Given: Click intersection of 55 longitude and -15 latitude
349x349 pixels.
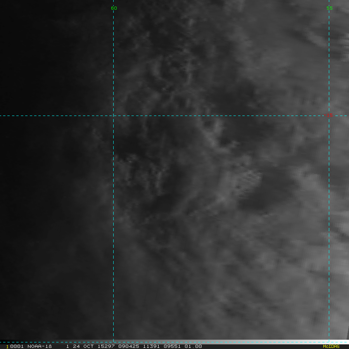Looking at the screenshot, I should [329, 116].
